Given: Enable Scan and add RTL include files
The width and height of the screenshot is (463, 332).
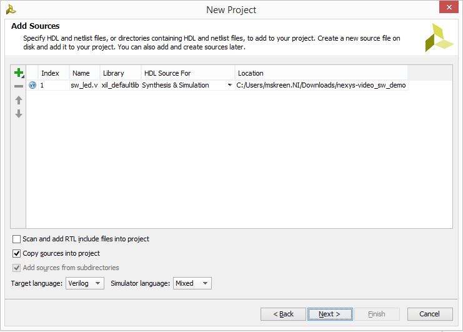Looking at the screenshot, I should pos(17,239).
